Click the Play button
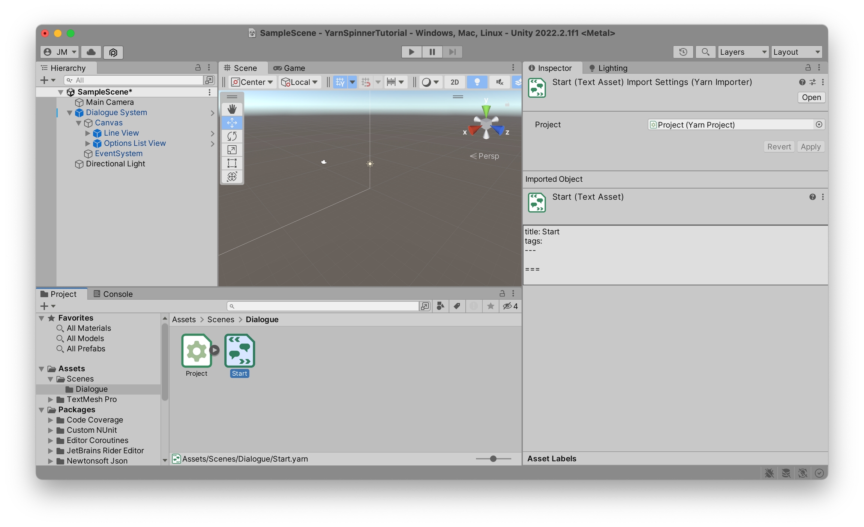The width and height of the screenshot is (864, 527). click(411, 52)
